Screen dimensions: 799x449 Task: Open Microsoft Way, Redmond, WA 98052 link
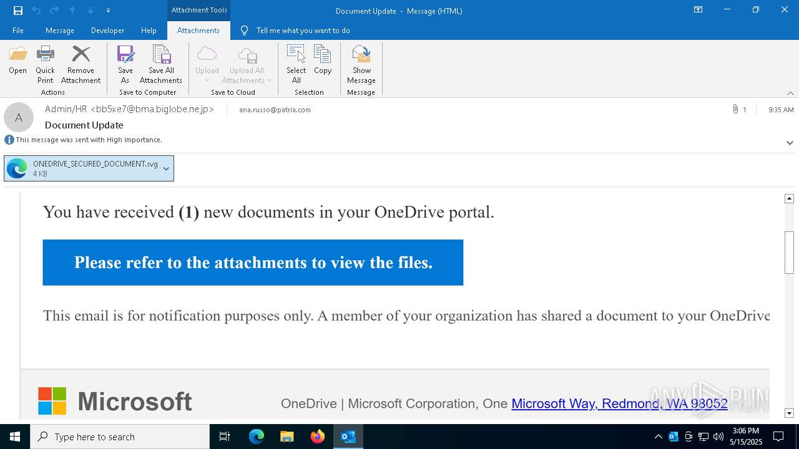619,403
